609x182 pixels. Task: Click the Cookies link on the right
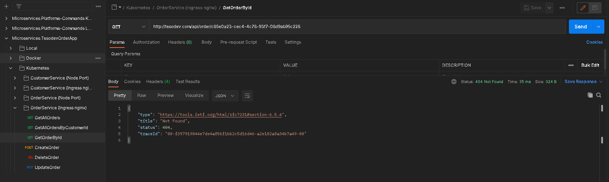(x=594, y=42)
